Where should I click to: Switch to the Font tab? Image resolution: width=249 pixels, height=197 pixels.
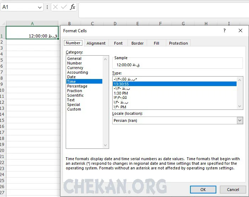click(x=118, y=43)
